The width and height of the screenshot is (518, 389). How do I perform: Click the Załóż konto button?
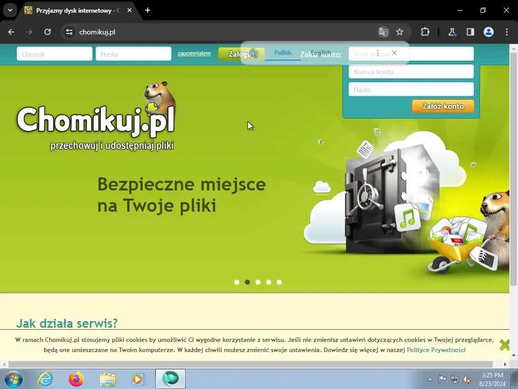443,106
